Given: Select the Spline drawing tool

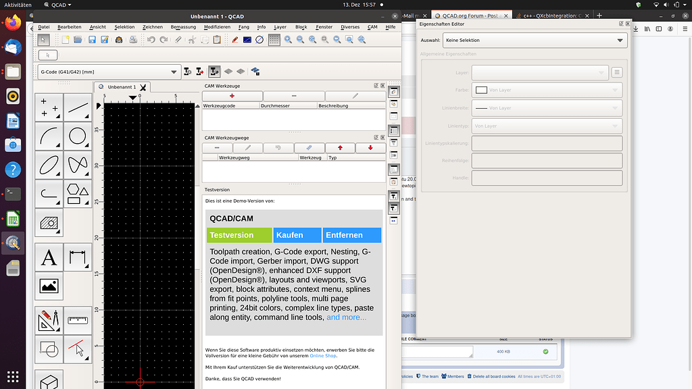Looking at the screenshot, I should (x=78, y=165).
